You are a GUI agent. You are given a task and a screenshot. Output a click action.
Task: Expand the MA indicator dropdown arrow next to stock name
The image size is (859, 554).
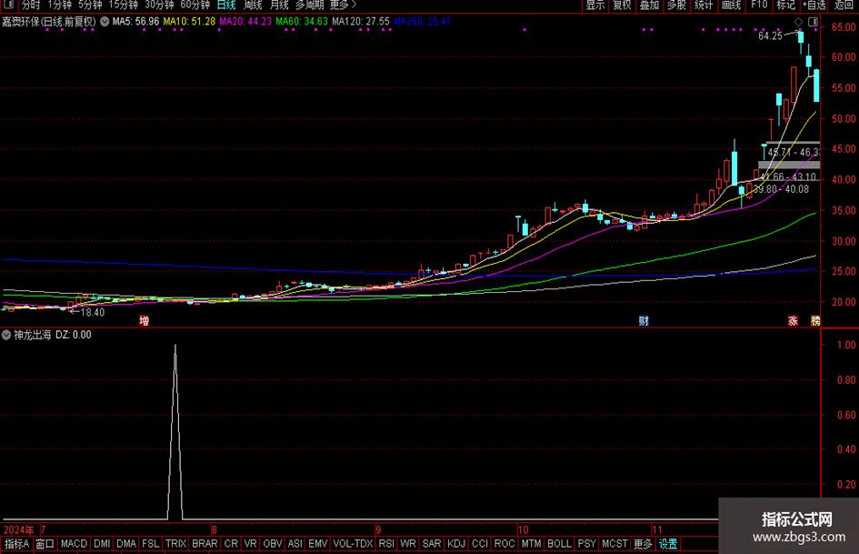(105, 22)
